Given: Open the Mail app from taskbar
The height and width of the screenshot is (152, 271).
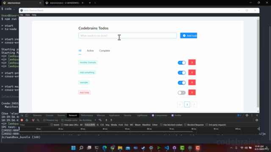Looking at the screenshot, I should 128,148.
